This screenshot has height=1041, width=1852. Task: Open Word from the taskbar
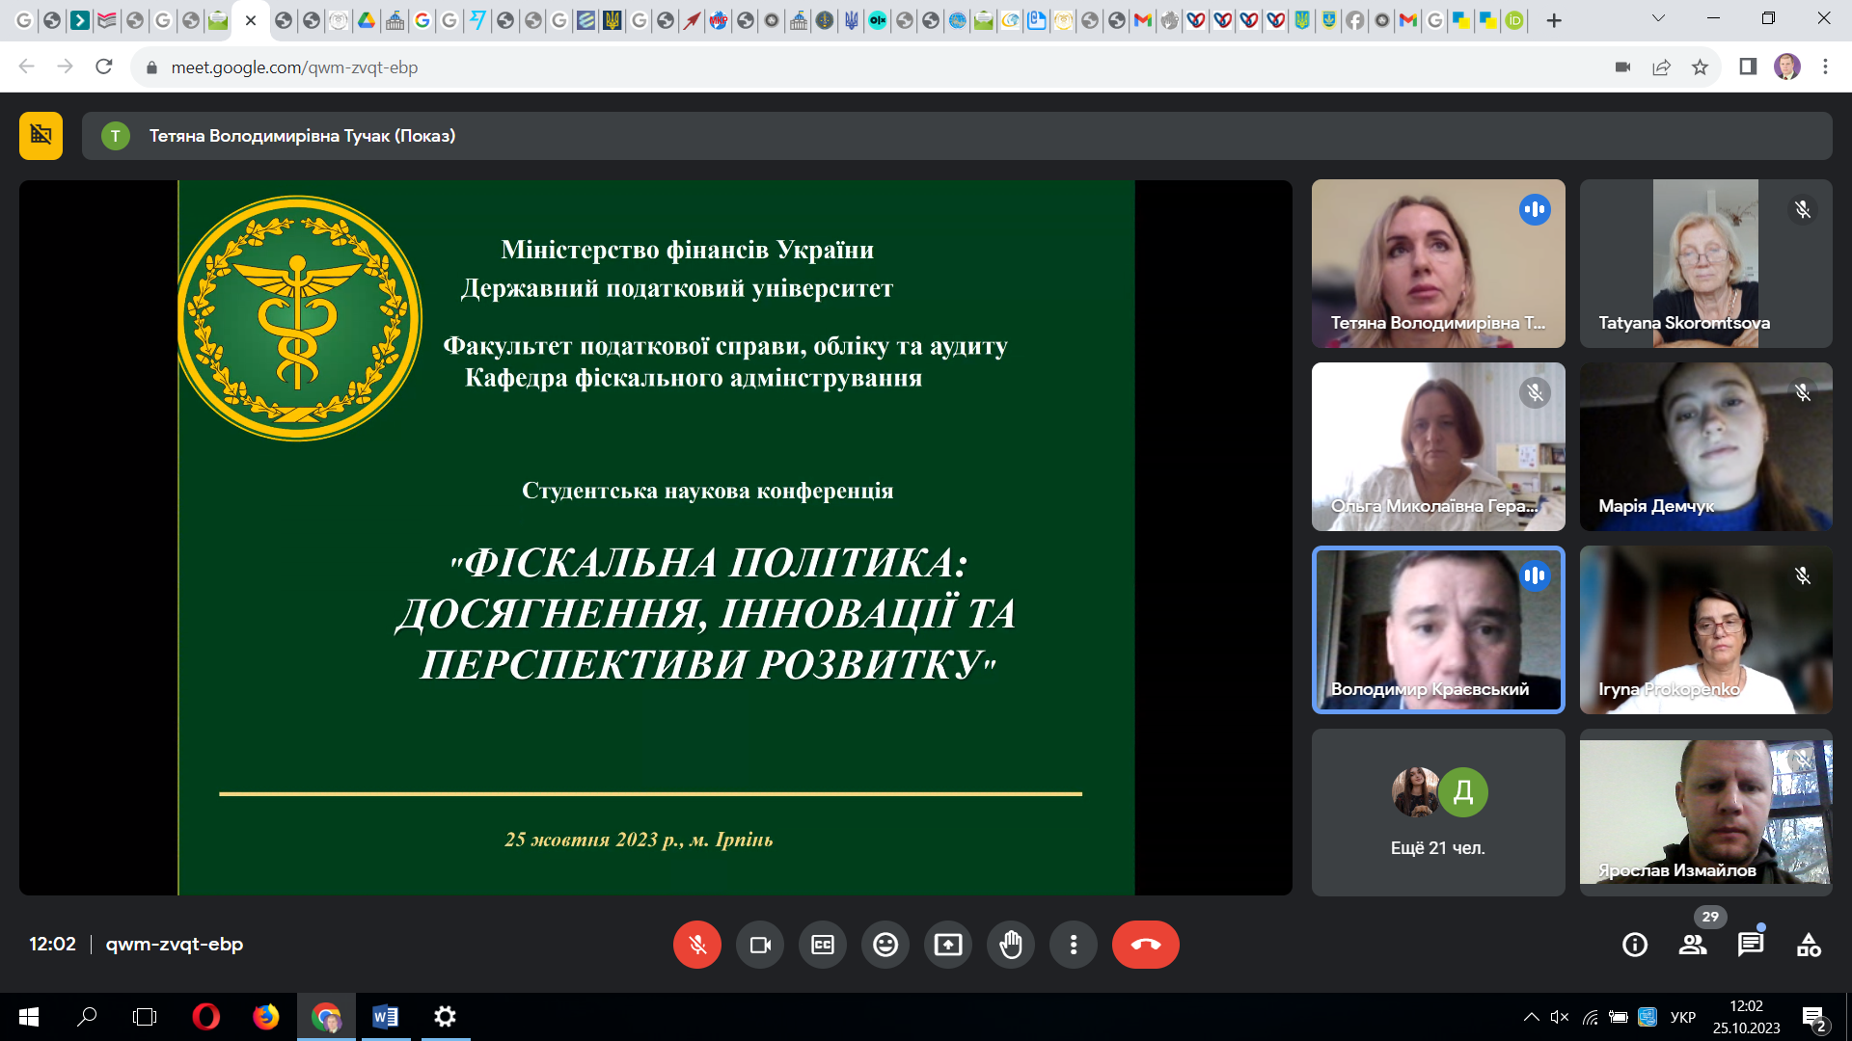tap(385, 1017)
